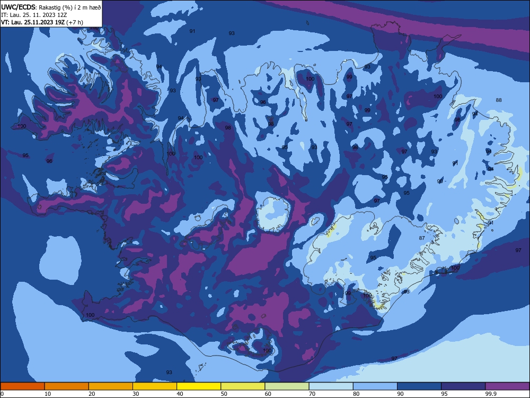Click the legend tick label 10
Screen dimensions: 530x398
[x=48, y=394]
